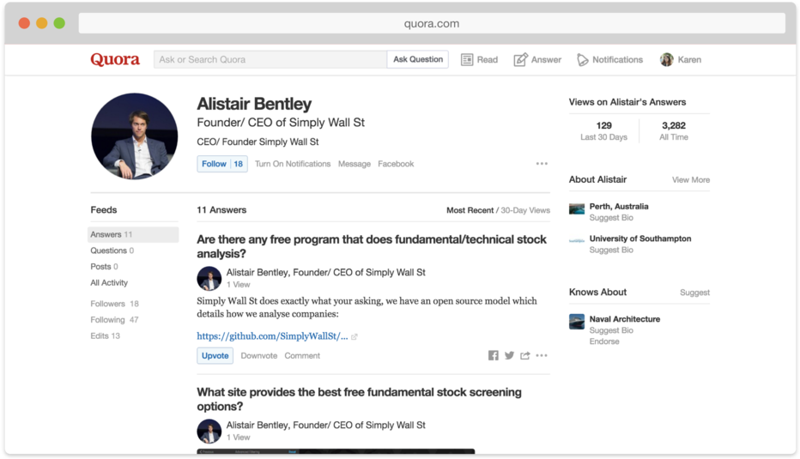Click Alistair Bentley's large profile photo
Viewport: 800px width, 459px height.
(x=135, y=136)
